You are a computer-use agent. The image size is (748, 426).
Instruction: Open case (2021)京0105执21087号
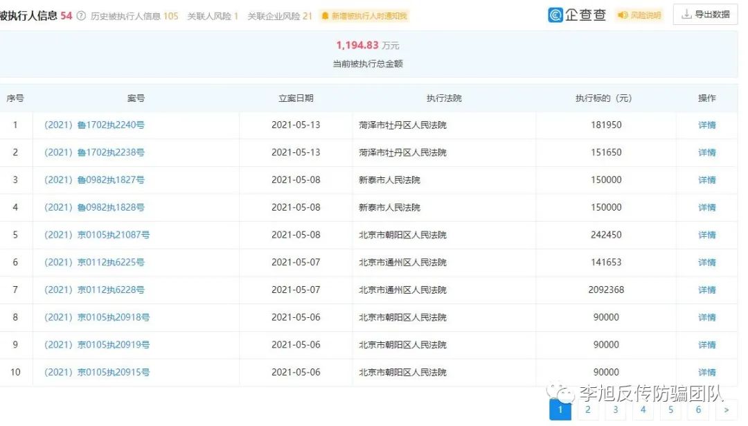[97, 235]
